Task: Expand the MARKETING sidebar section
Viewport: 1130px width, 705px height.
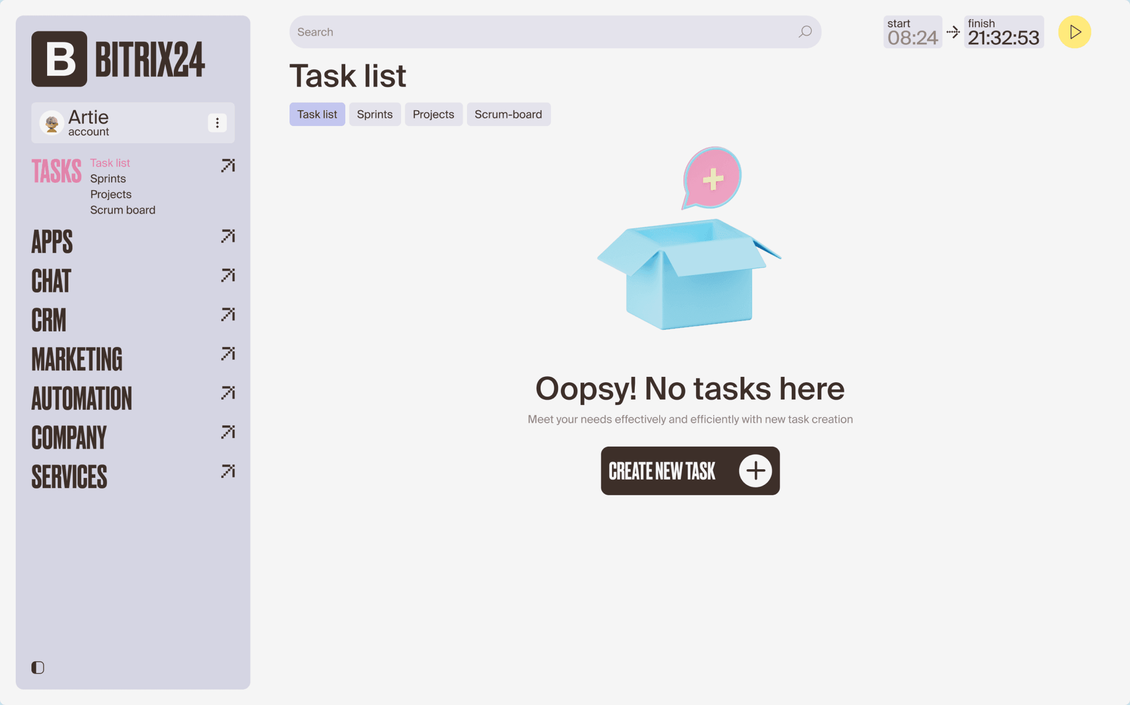Action: coord(77,360)
